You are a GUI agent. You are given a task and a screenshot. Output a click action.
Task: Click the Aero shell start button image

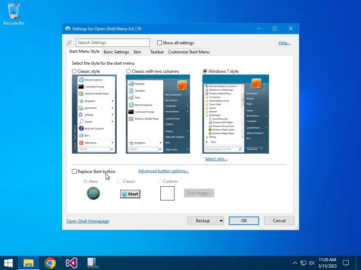point(93,193)
